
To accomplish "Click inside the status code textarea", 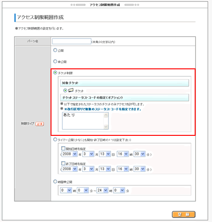I will [x=83, y=121].
